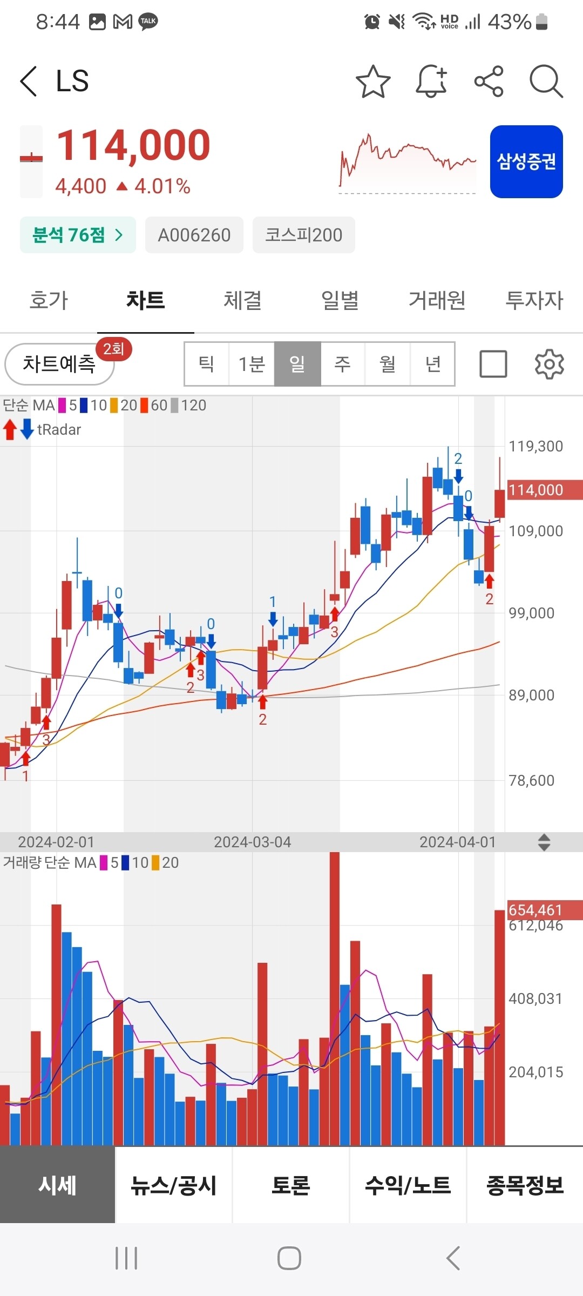Open the price alert bell icon
This screenshot has width=583, height=1296.
(x=431, y=82)
